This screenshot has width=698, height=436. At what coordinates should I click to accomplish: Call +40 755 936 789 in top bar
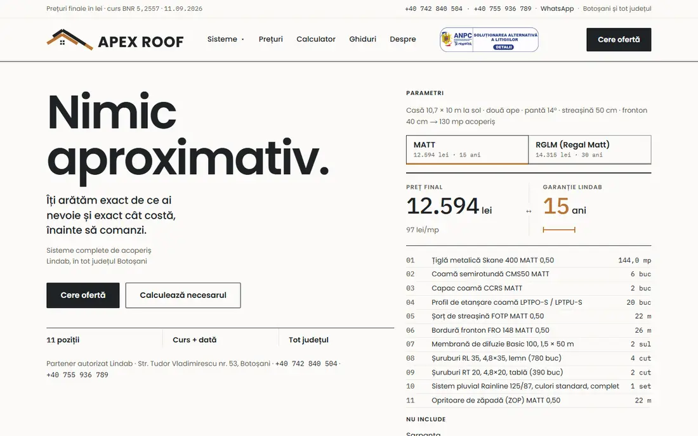point(503,8)
